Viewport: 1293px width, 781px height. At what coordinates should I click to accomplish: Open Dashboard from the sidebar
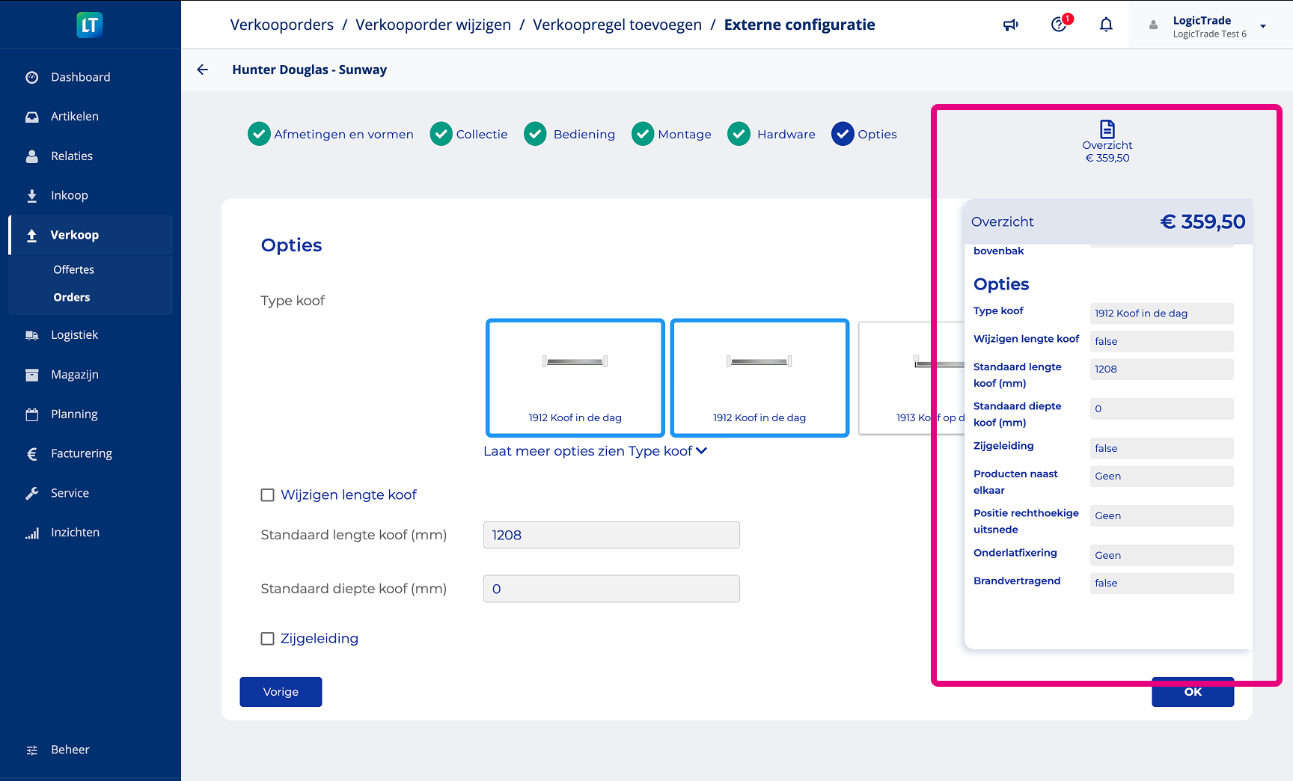(80, 77)
